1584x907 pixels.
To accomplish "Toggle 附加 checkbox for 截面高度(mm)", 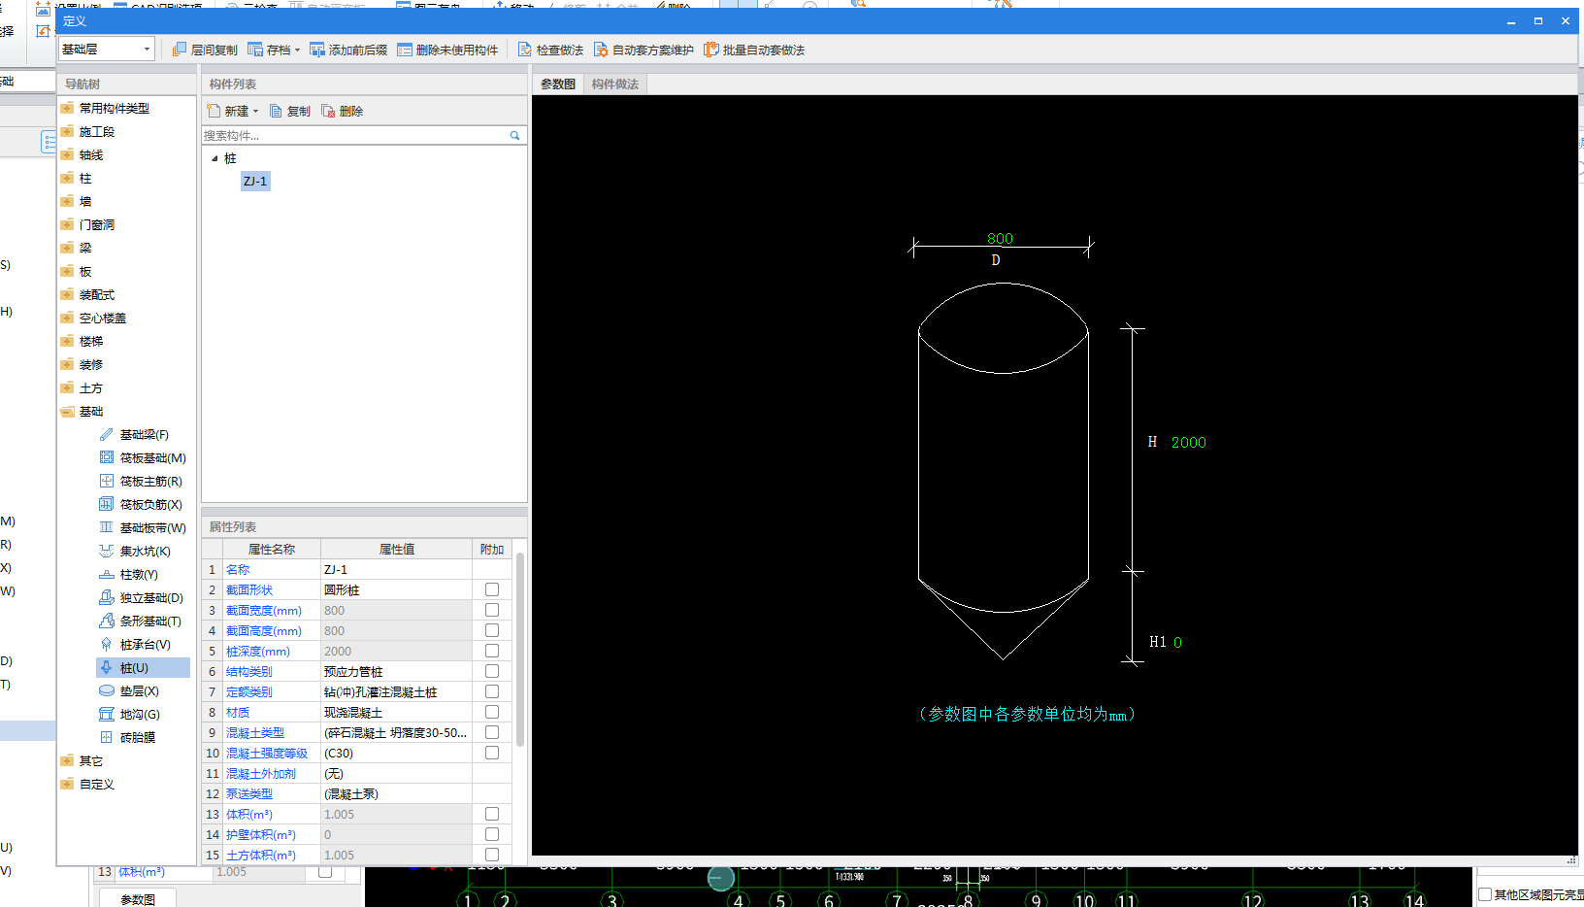I will tap(492, 630).
